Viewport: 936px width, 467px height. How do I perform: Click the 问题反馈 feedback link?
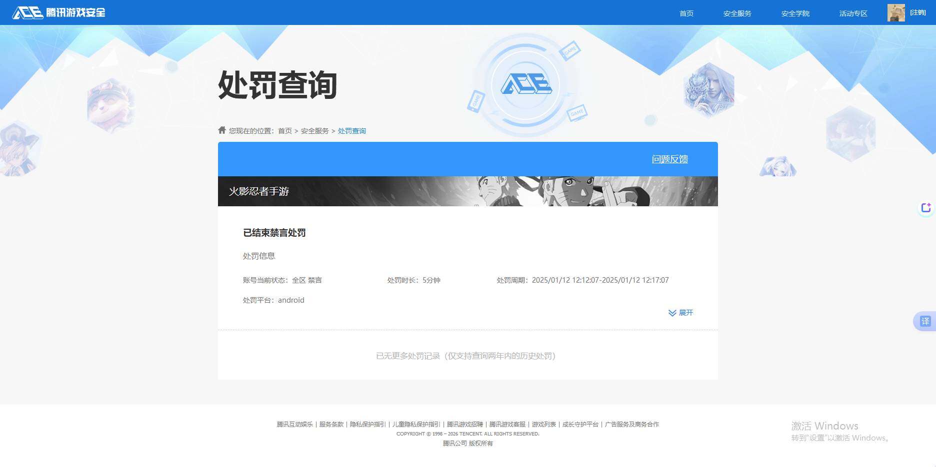click(x=669, y=159)
